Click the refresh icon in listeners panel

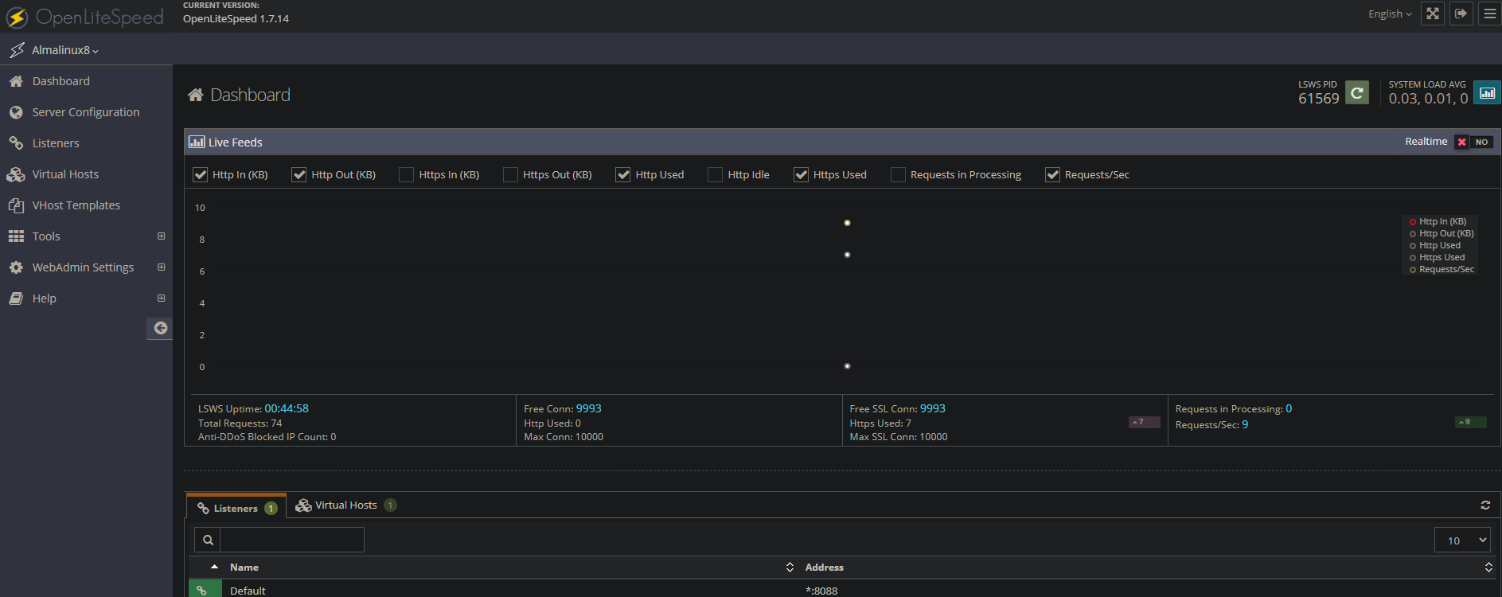coord(1485,505)
